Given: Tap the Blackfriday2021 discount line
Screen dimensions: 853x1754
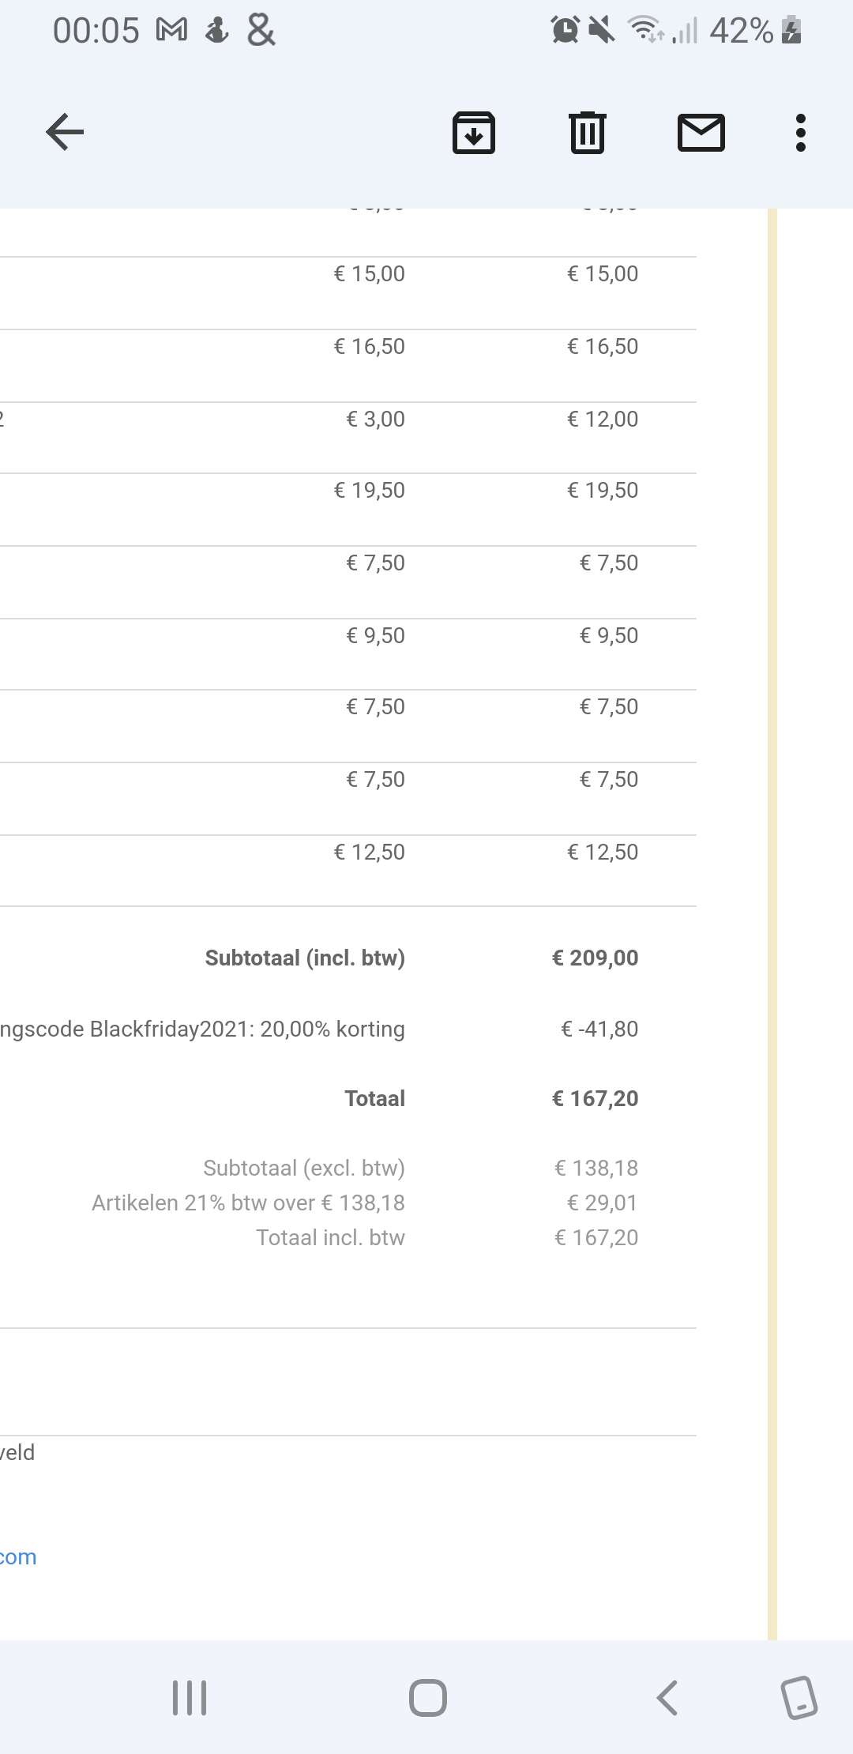Looking at the screenshot, I should click(202, 1029).
